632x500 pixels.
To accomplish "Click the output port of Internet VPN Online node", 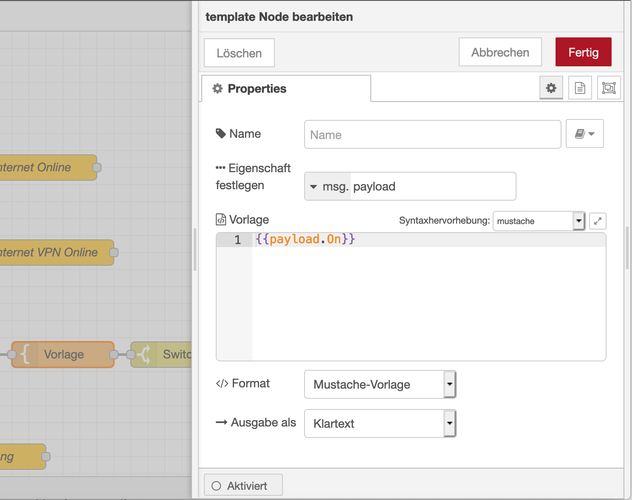I will click(114, 253).
